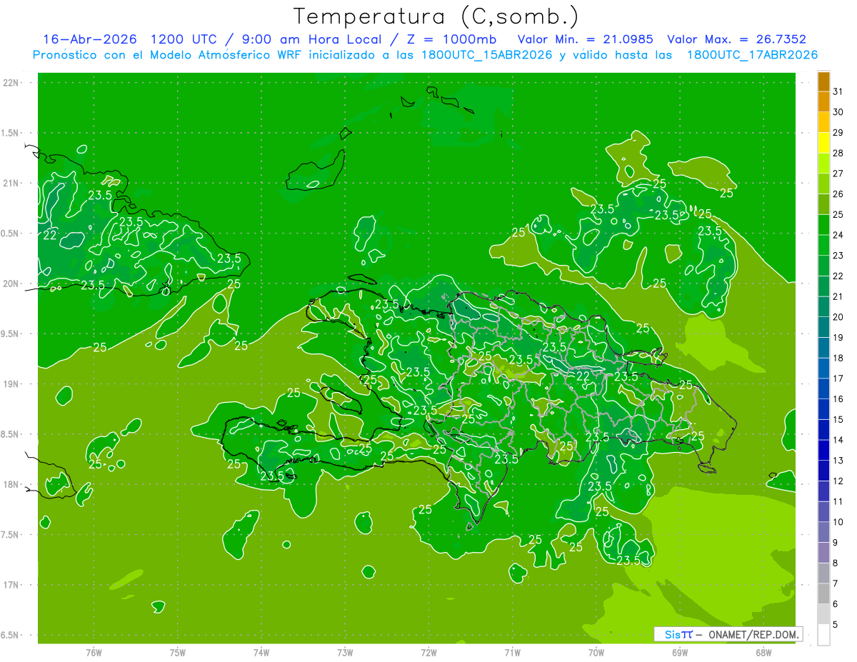This screenshot has width=857, height=662.
Task: Click the 1800UTC_17ABR2026 validity text
Action: [752, 55]
